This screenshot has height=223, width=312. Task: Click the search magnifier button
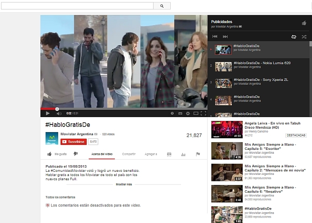coord(162,6)
